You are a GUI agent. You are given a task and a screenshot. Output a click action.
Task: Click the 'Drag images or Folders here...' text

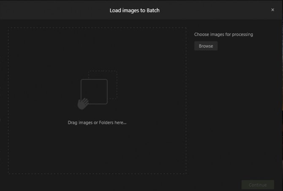point(97,123)
